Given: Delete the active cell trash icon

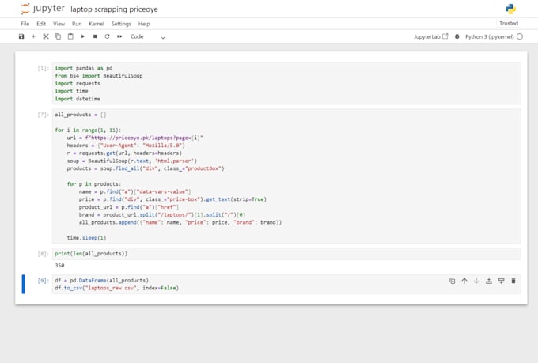Looking at the screenshot, I should coord(513,281).
